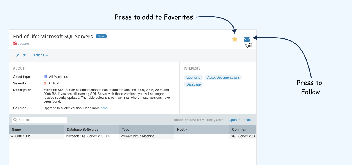Click the Name column header
The image size is (352, 165).
click(37, 129)
